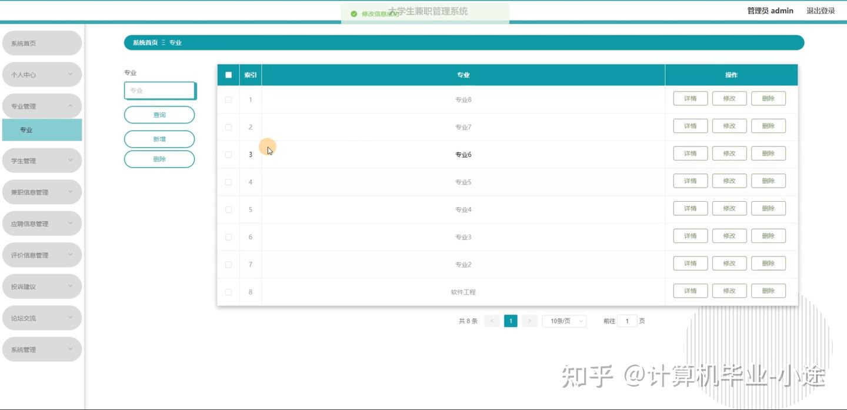Click 删除 for 专业8
The image size is (847, 410).
(x=768, y=98)
